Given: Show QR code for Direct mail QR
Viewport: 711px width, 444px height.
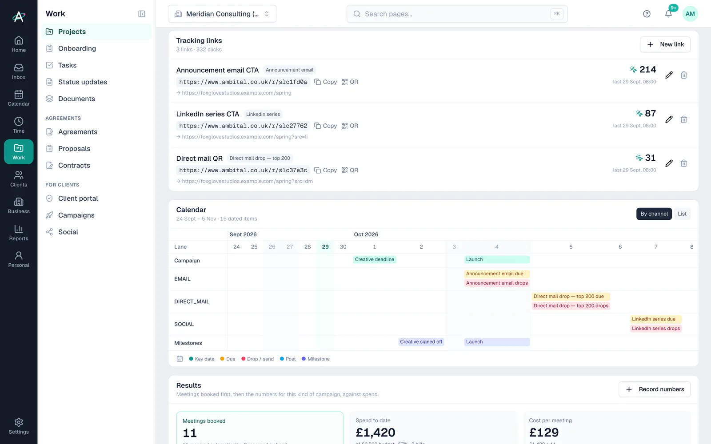Looking at the screenshot, I should [x=350, y=170].
